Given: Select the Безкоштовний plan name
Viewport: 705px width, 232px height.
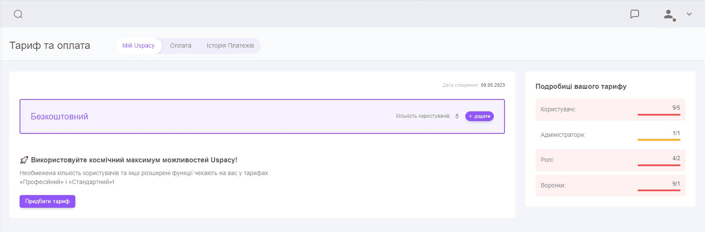Looking at the screenshot, I should 59,116.
